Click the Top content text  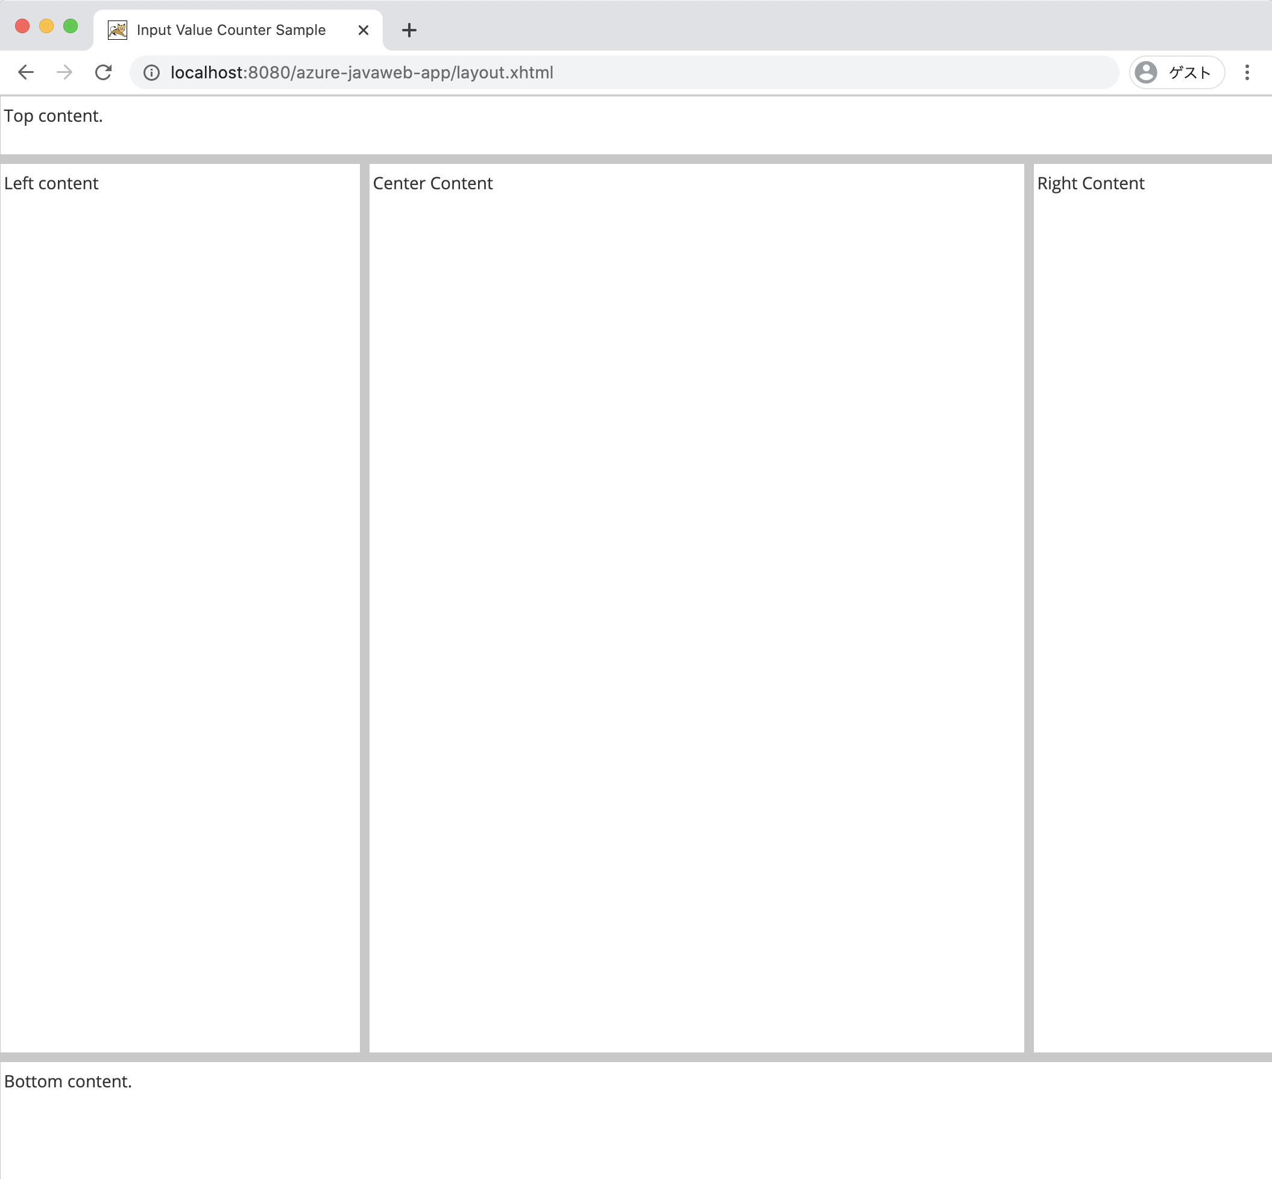53,116
